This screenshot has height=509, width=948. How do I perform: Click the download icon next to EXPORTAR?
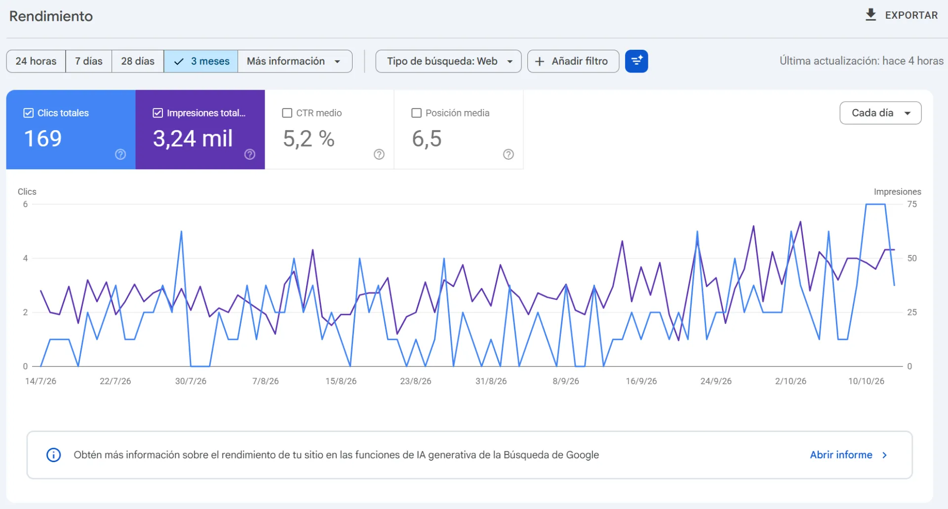(x=871, y=15)
